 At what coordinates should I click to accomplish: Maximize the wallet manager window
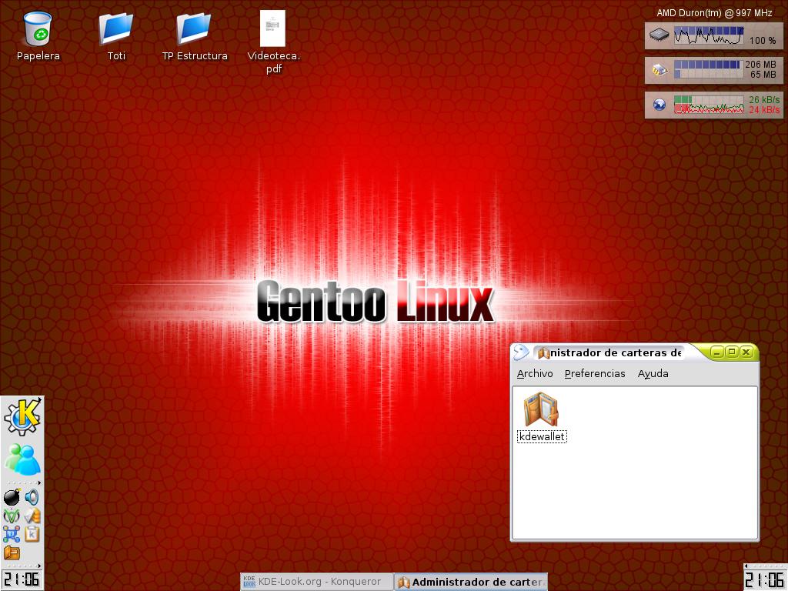click(732, 352)
